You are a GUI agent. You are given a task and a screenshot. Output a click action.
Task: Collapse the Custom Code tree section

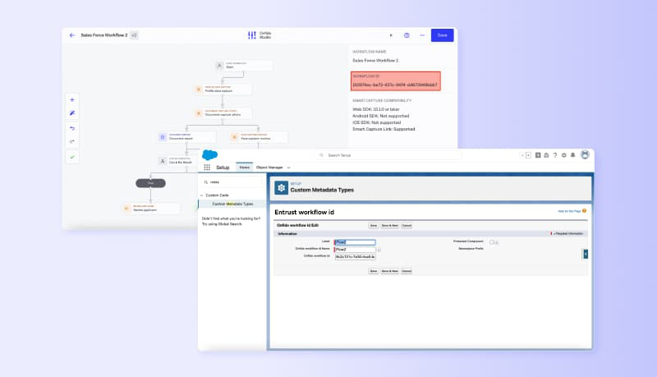[202, 195]
